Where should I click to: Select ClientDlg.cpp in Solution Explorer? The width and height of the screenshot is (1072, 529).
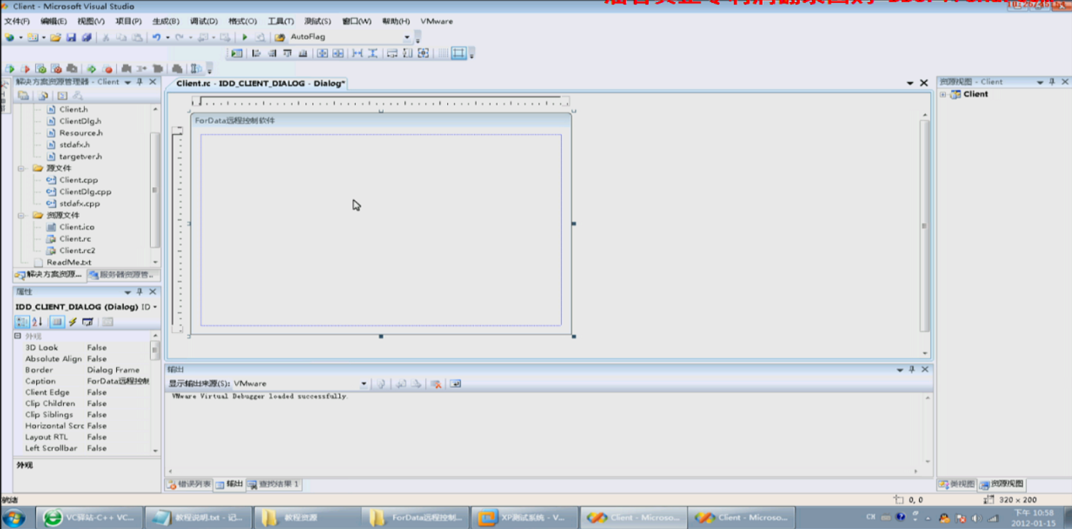[x=85, y=192]
